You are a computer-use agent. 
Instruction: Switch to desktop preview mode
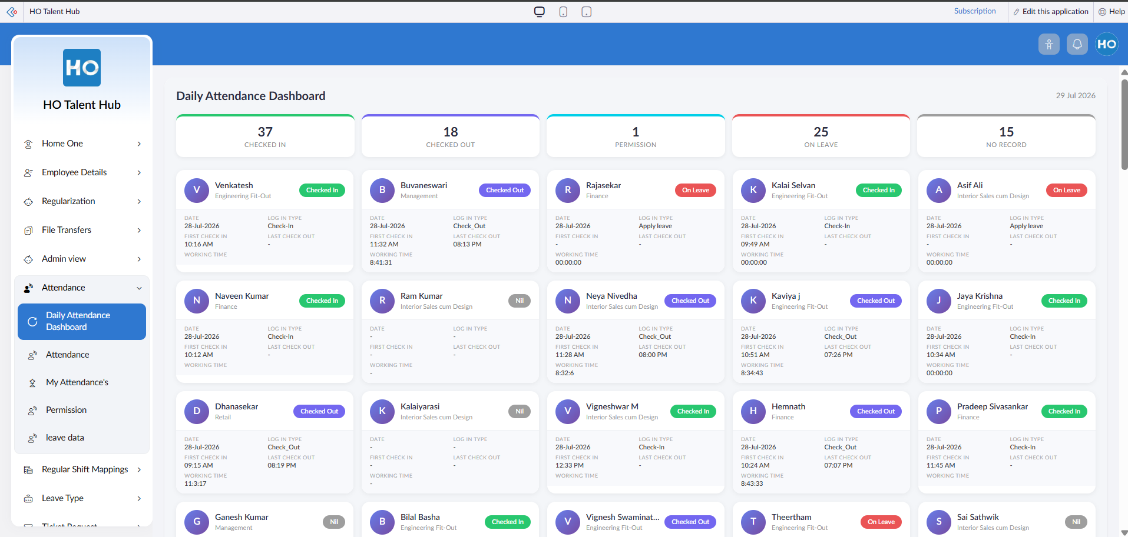coord(540,12)
